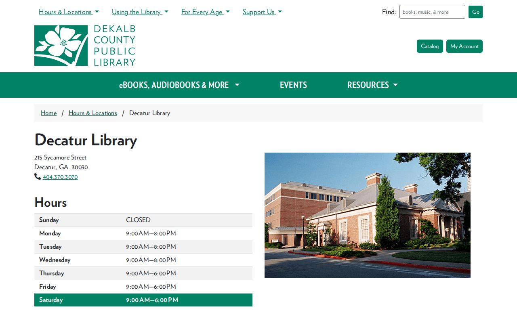Click the Decatur Library building photo
The height and width of the screenshot is (323, 517).
(x=368, y=215)
